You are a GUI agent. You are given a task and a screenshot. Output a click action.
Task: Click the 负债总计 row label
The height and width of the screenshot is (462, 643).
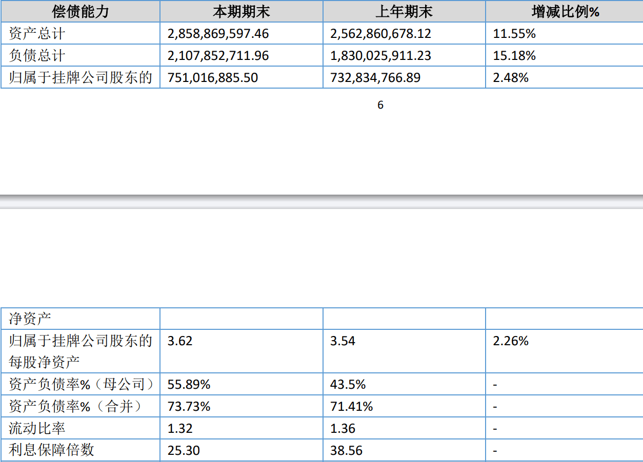click(37, 56)
